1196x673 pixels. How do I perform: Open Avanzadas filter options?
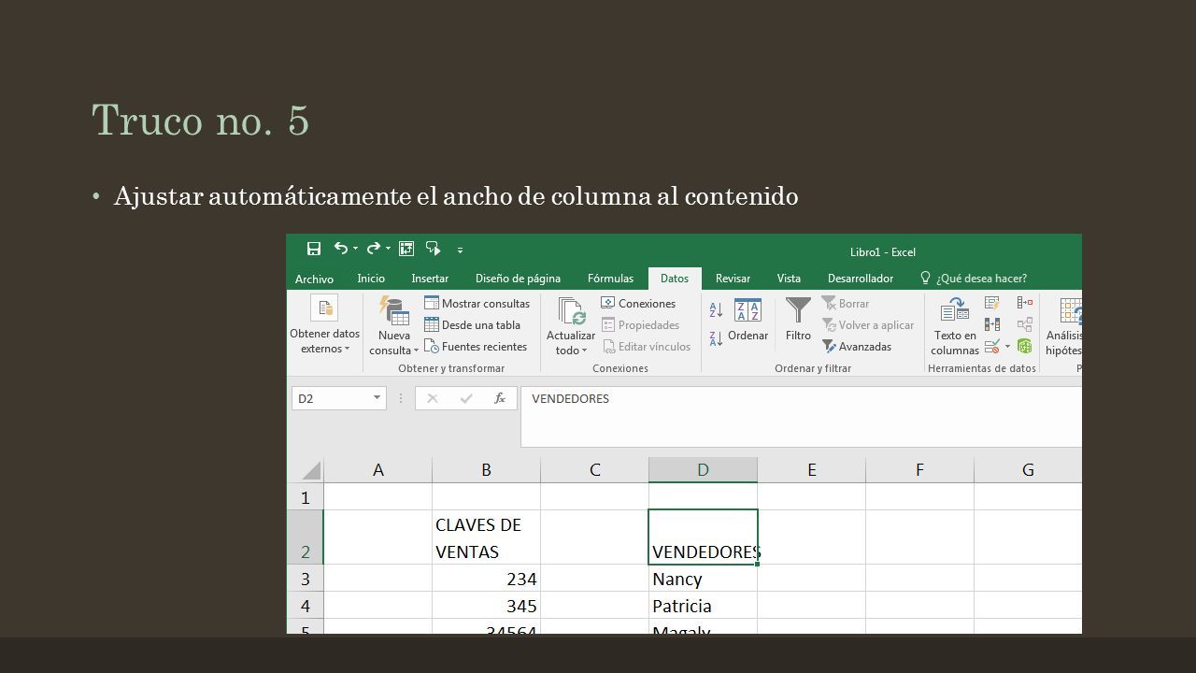[856, 346]
